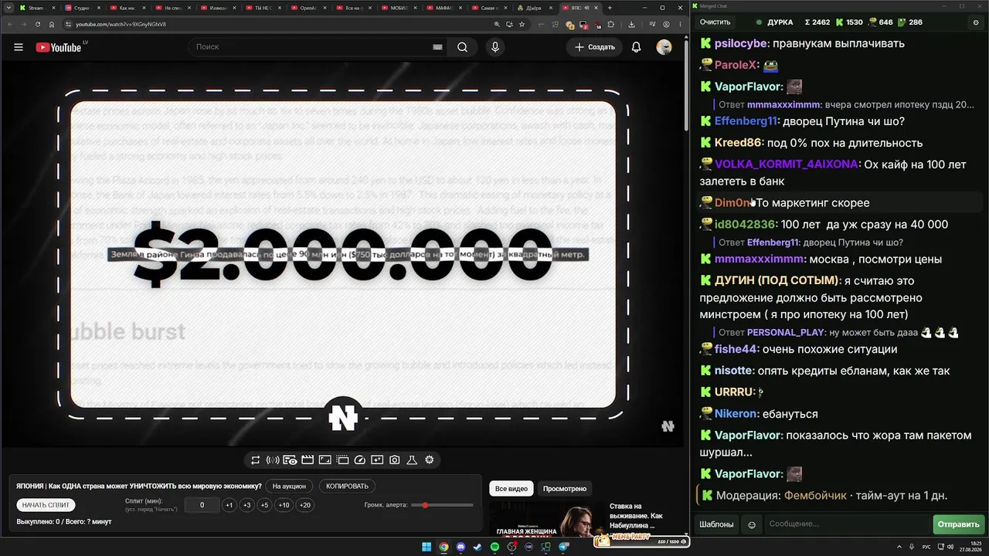The width and height of the screenshot is (989, 556).
Task: Open Steam from the taskbar
Action: point(478,548)
